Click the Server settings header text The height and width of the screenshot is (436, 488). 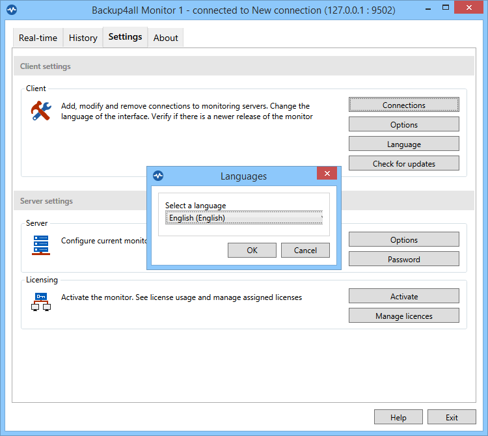click(46, 201)
